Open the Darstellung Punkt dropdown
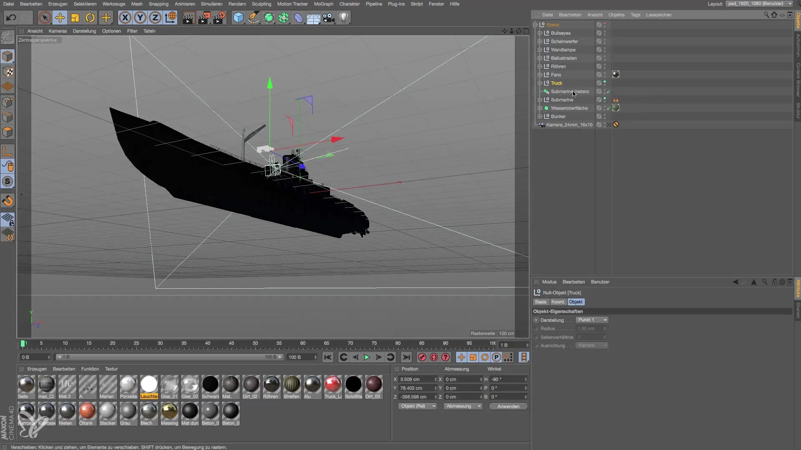 point(592,320)
